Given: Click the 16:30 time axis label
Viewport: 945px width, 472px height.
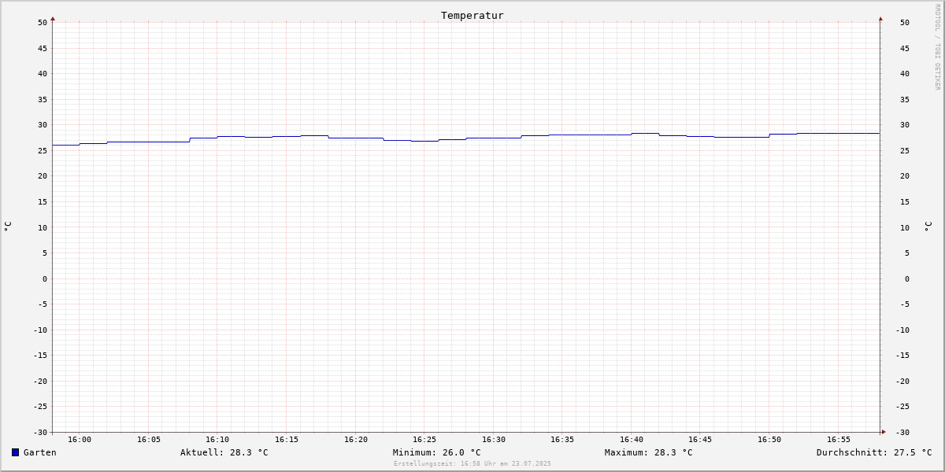Looking at the screenshot, I should pos(494,440).
